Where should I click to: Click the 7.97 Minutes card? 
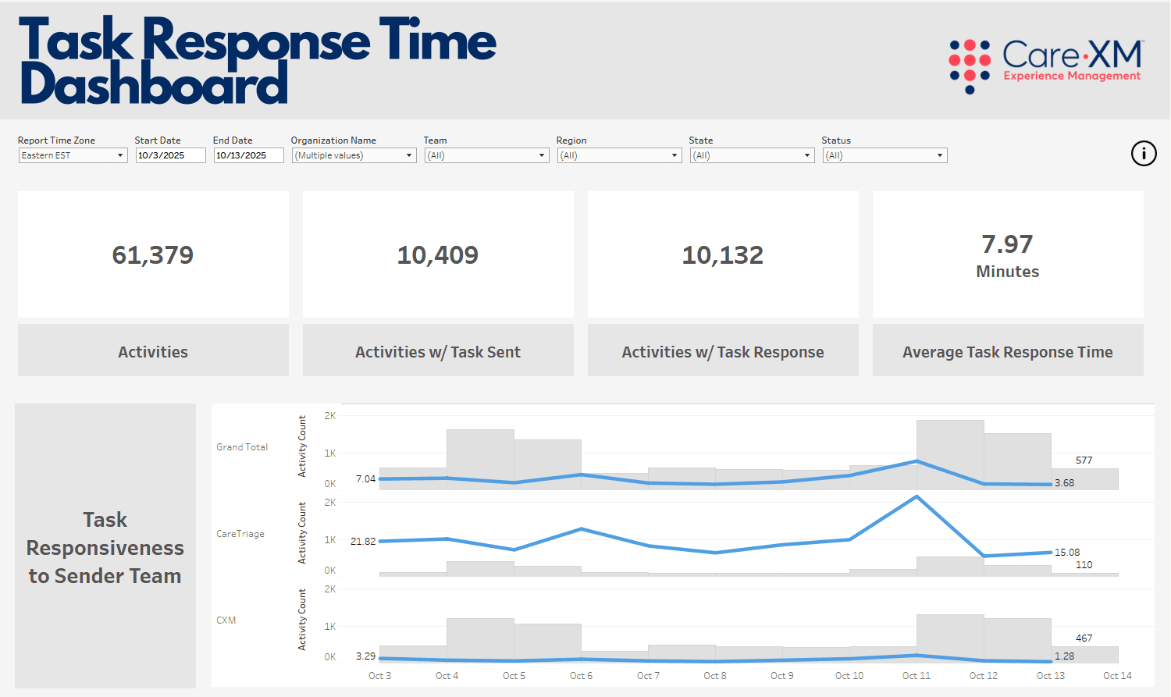coord(1008,254)
